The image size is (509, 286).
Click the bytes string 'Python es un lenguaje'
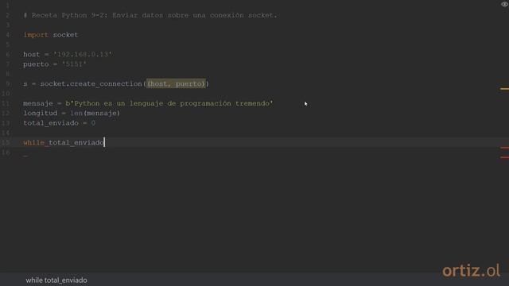[x=169, y=103]
